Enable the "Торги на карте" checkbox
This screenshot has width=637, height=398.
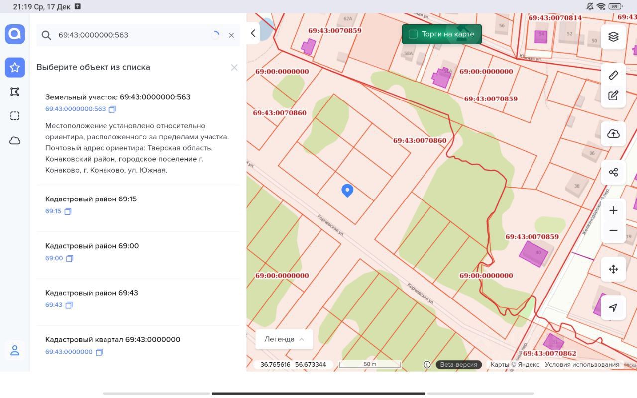[413, 34]
